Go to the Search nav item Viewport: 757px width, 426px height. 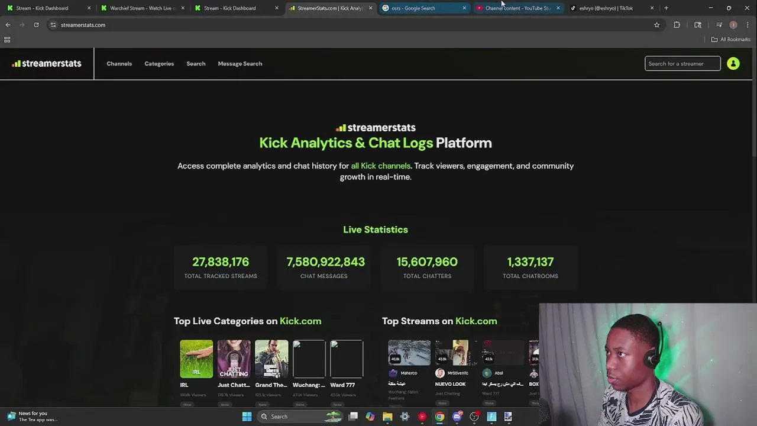coord(196,64)
